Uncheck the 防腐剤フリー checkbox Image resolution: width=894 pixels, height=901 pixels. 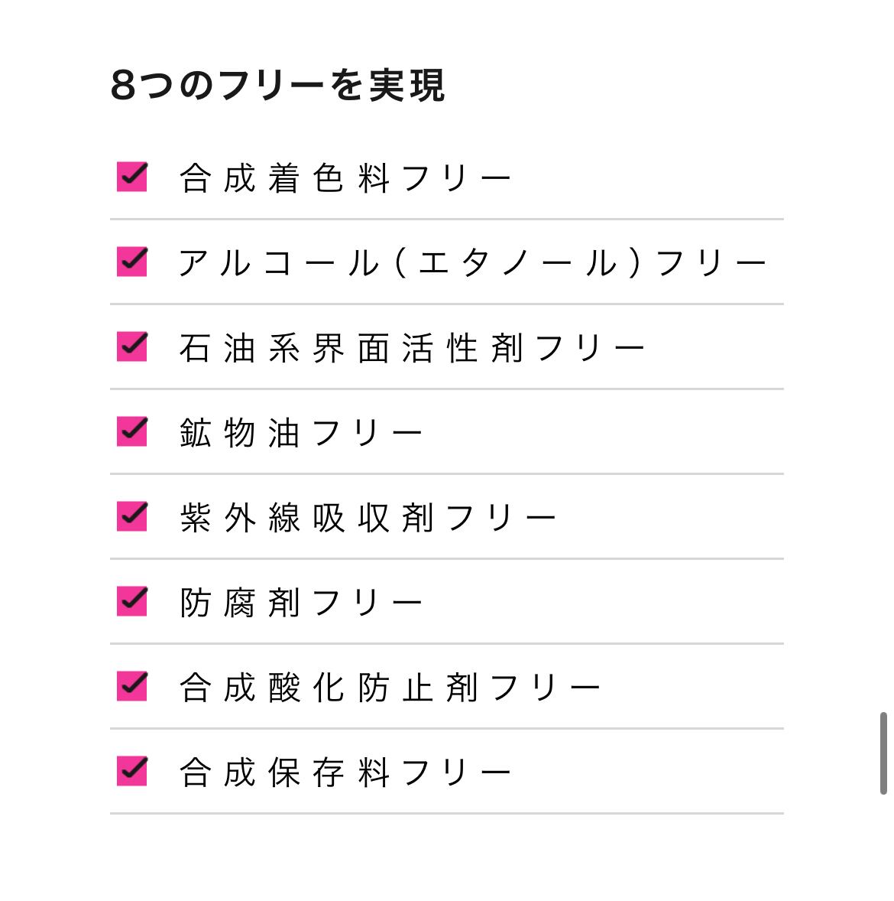coord(131,601)
